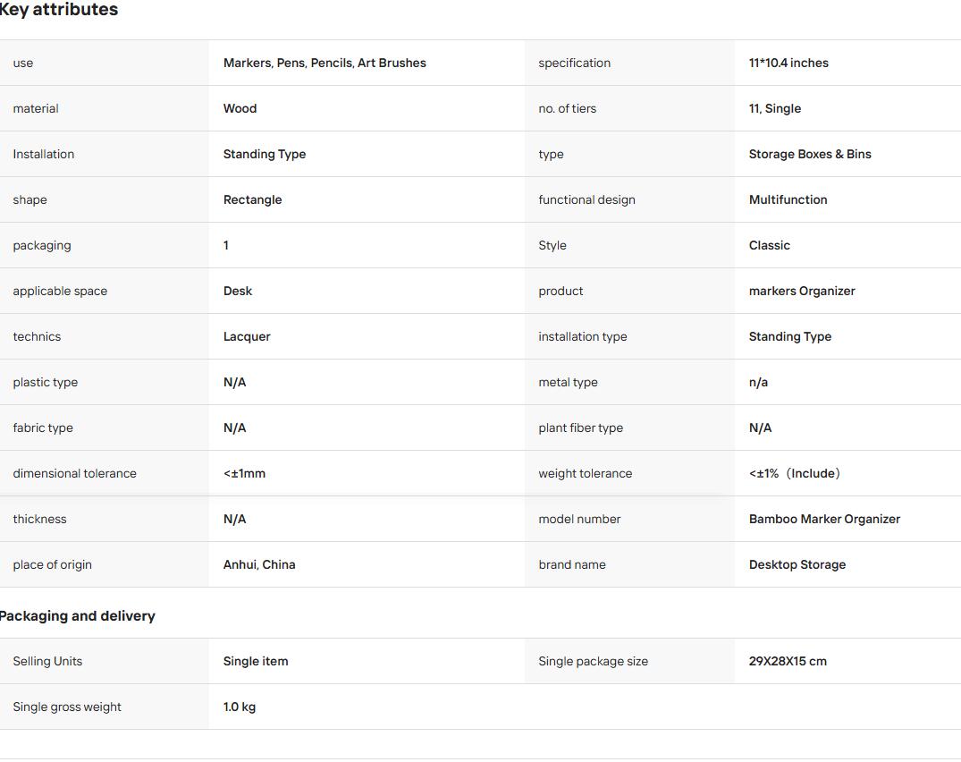Select the 'markers Organizer' product value
Screen dimensions: 961x762
click(802, 292)
